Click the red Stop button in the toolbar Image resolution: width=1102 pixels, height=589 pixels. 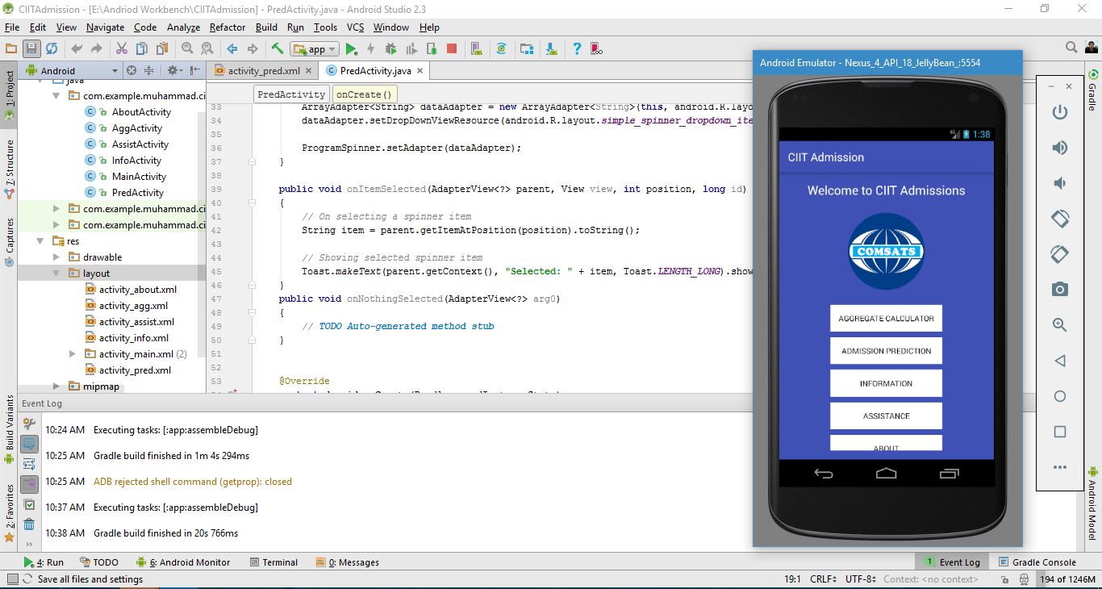tap(452, 49)
